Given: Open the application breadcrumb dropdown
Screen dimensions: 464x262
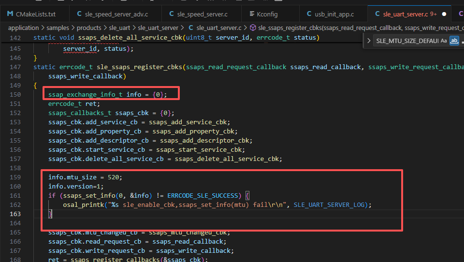Looking at the screenshot, I should pos(24,28).
